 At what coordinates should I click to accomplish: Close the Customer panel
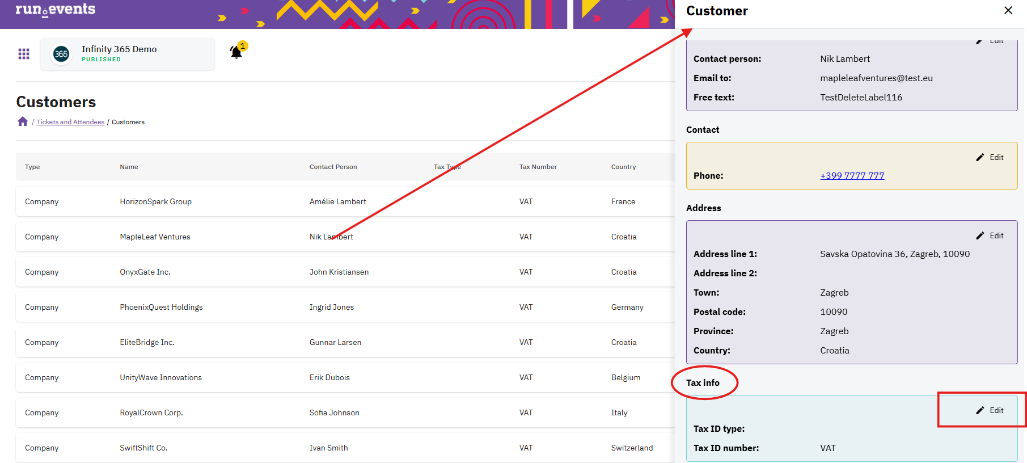(1008, 11)
